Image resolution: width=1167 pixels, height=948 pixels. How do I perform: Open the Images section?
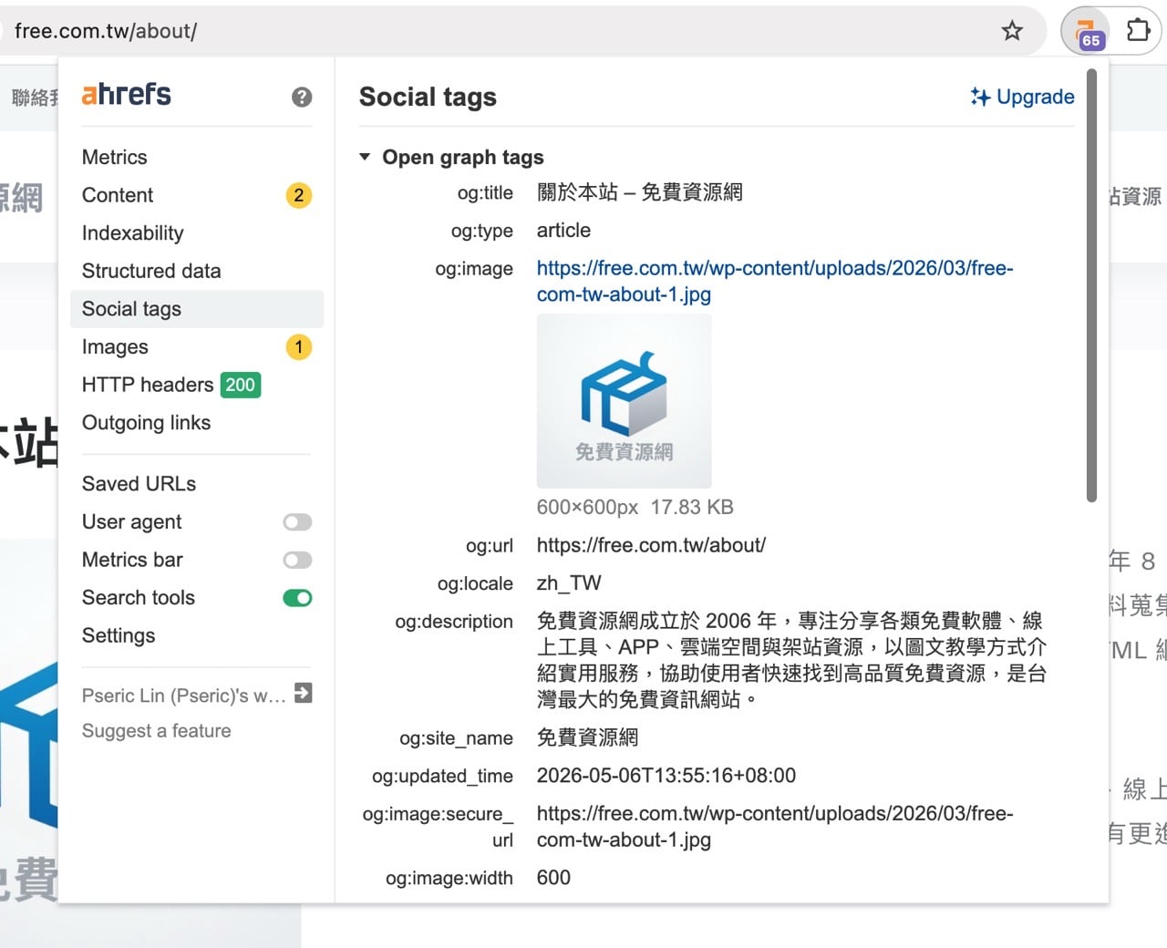115,346
